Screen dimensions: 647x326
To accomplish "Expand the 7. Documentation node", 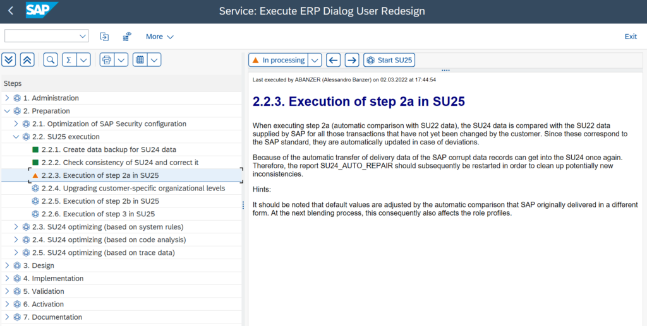I will 6,317.
